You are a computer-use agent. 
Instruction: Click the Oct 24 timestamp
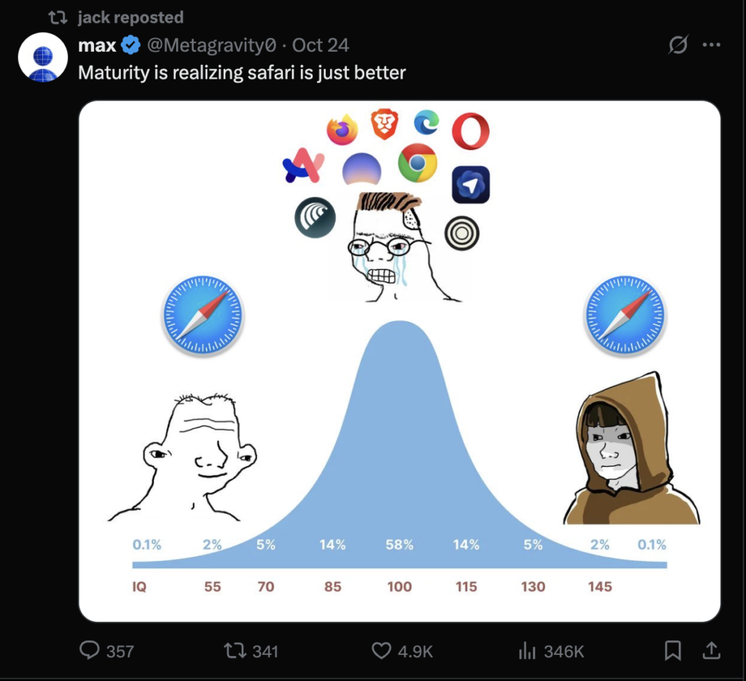pos(321,45)
